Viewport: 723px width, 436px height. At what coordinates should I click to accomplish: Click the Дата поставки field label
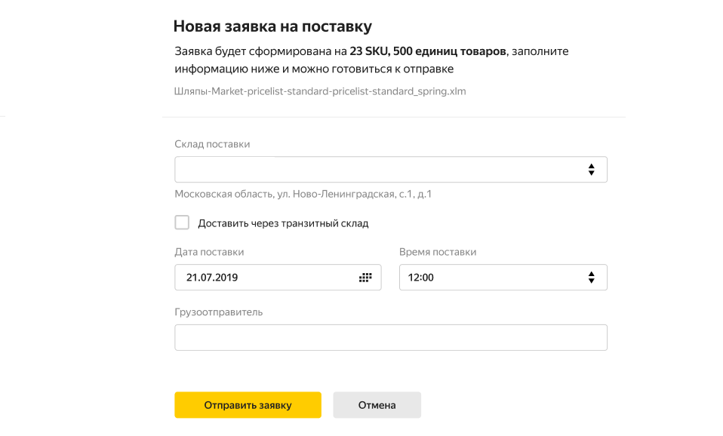coord(209,252)
